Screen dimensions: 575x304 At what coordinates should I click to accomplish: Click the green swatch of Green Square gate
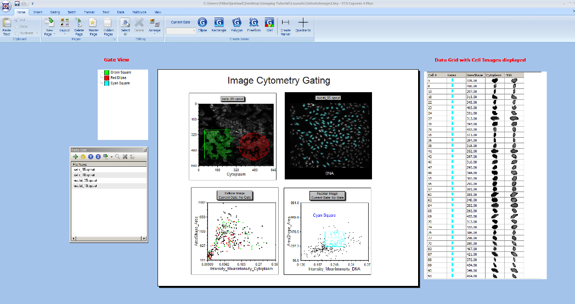coord(106,72)
